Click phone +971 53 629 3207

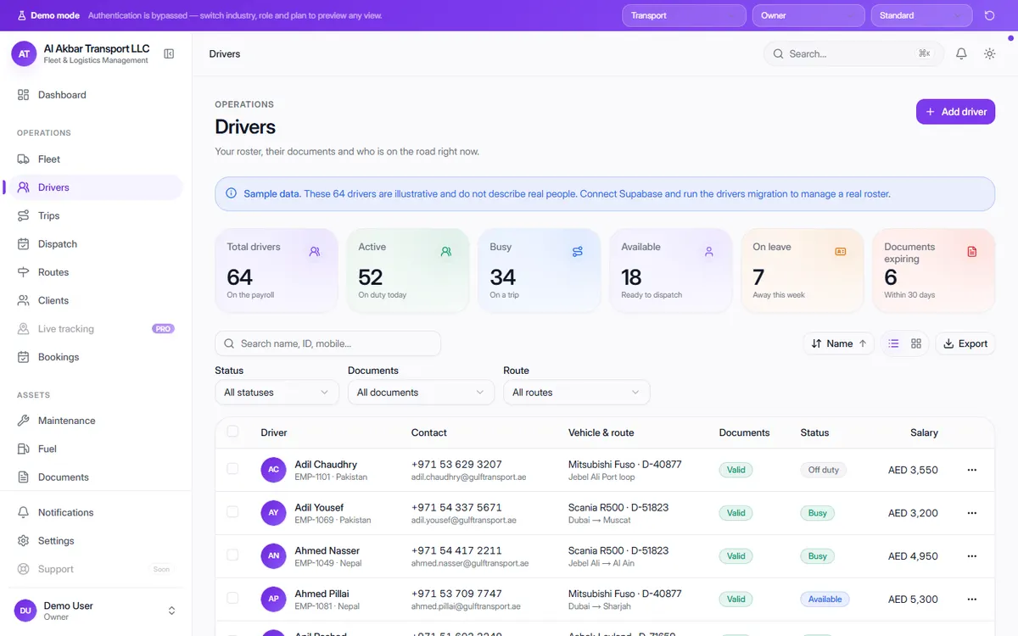point(456,465)
